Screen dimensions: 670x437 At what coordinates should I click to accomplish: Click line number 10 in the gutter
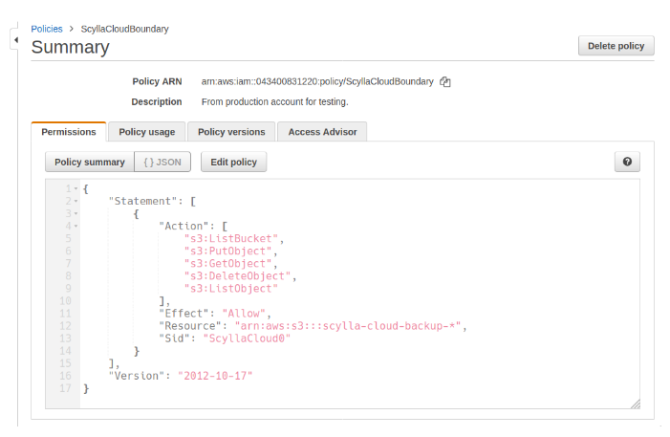[65, 301]
